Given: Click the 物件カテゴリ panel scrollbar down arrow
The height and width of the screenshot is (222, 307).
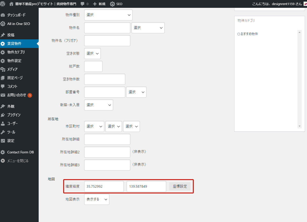Looking at the screenshot, I should click(299, 126).
